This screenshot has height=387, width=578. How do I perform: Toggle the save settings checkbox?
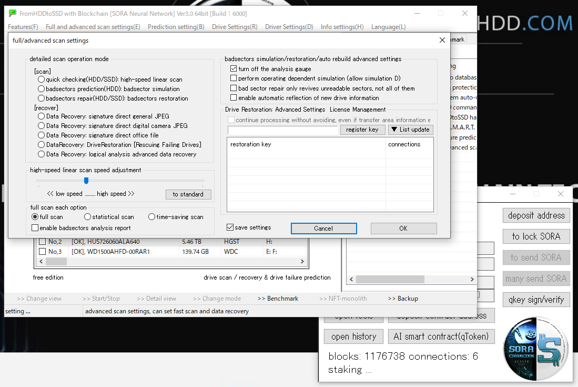point(230,227)
